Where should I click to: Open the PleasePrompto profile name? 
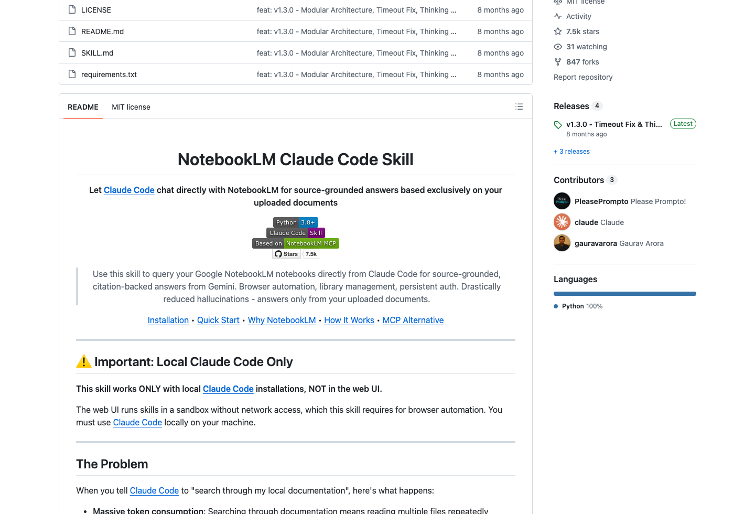pyautogui.click(x=601, y=201)
